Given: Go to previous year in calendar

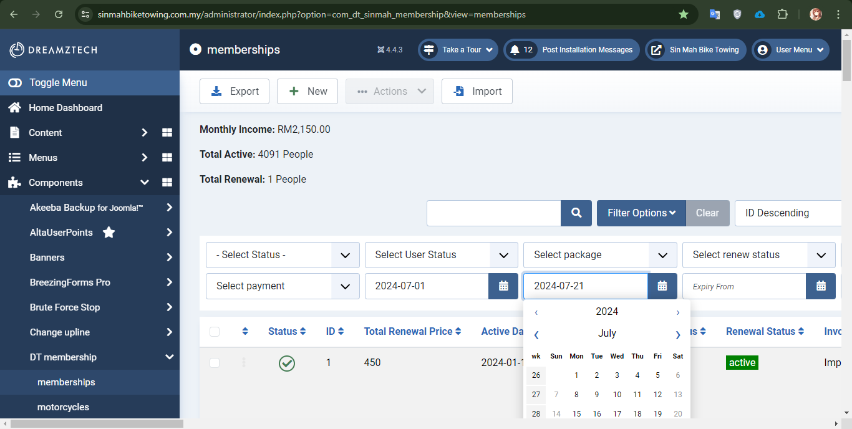Looking at the screenshot, I should pos(536,312).
